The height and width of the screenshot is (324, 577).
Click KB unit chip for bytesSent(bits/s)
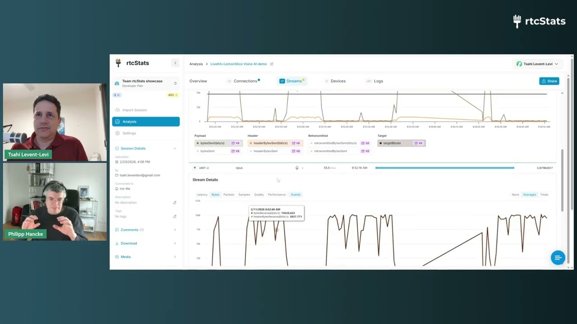click(236, 143)
